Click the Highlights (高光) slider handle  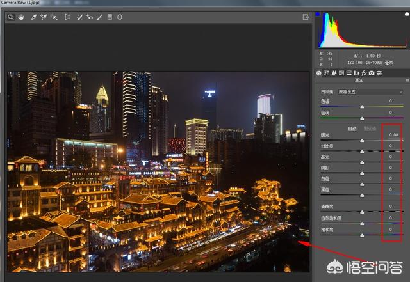362,162
